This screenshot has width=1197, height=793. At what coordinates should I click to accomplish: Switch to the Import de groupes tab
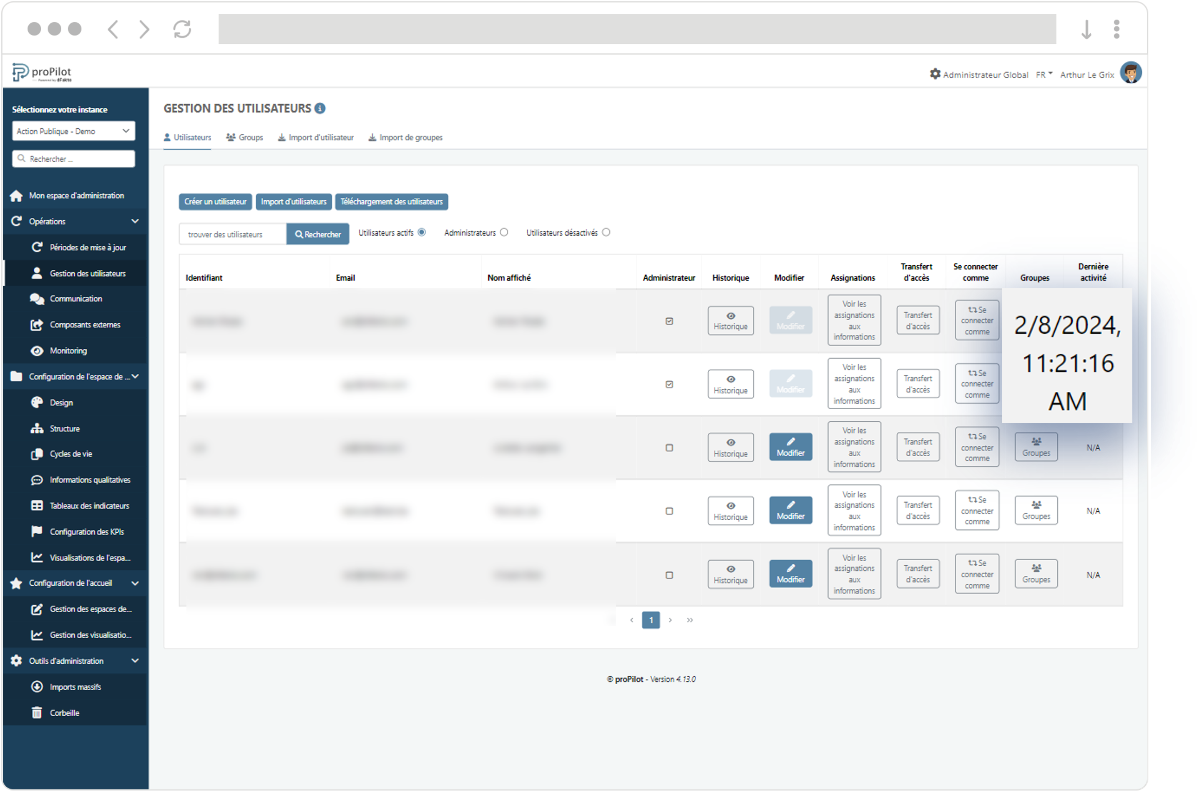(x=405, y=138)
